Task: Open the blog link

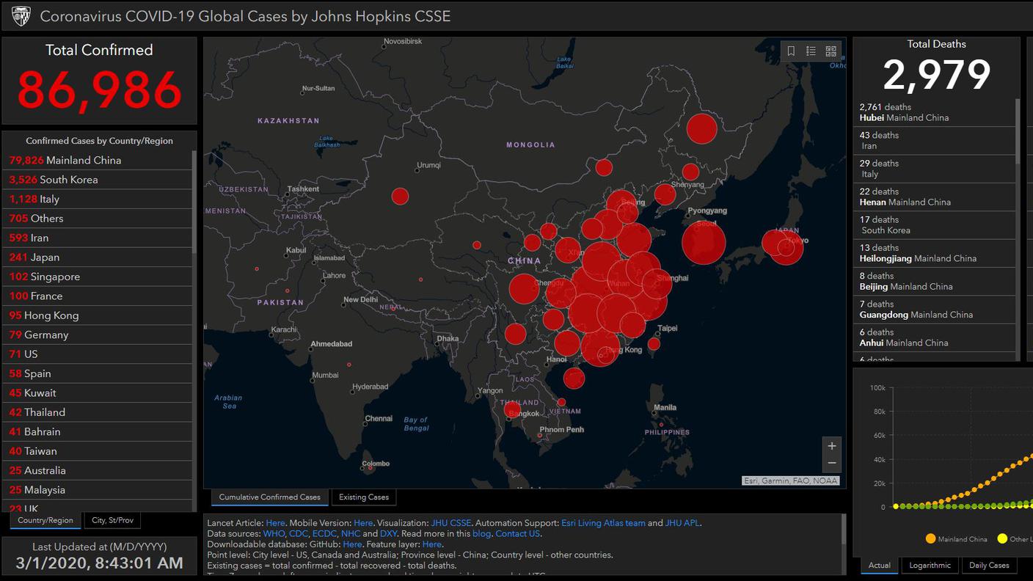Action: point(481,533)
